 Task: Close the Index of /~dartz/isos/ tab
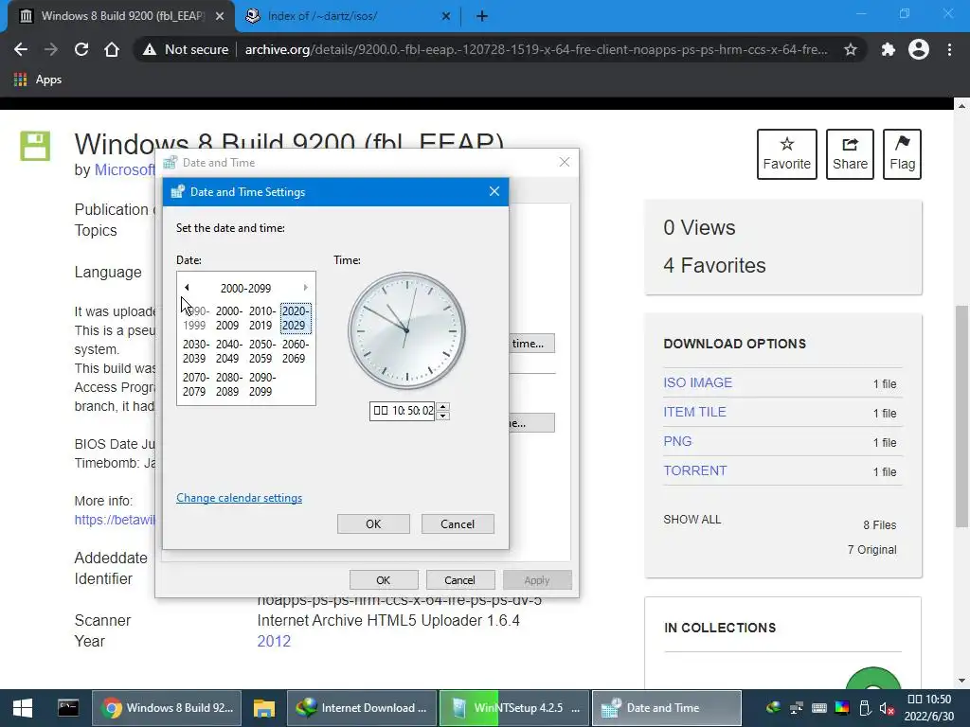click(446, 16)
